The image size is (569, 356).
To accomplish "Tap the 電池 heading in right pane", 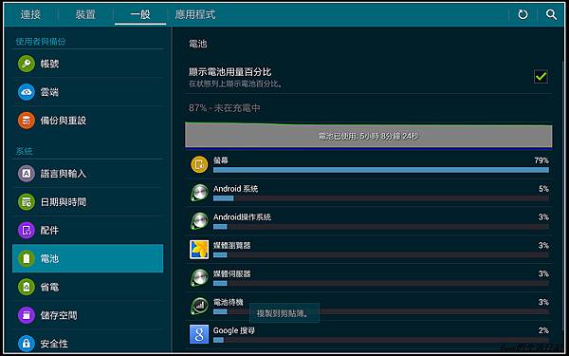I will tap(198, 44).
